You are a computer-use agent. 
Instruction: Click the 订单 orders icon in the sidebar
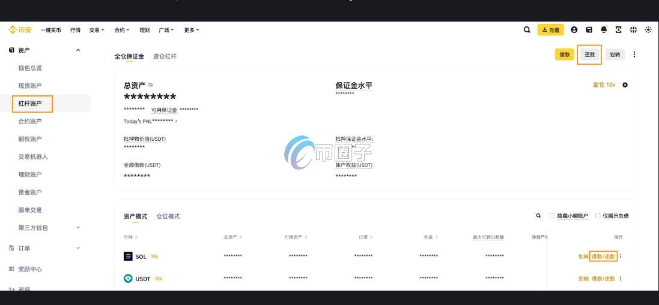11,249
